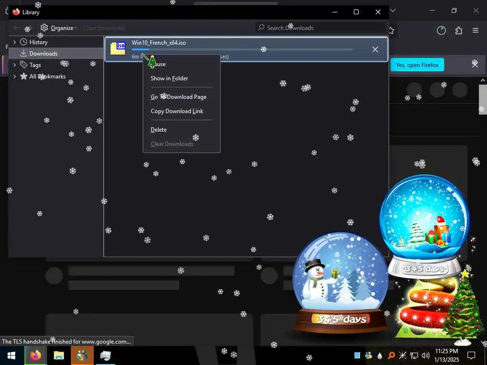Click the 'Yes, open Firefox' button
The image size is (487, 365).
click(x=417, y=65)
